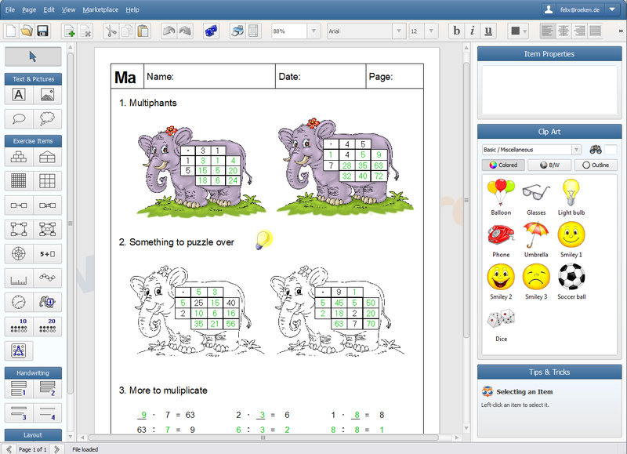Image resolution: width=627 pixels, height=454 pixels.
Task: Redo the last undone action
Action: coord(185,31)
